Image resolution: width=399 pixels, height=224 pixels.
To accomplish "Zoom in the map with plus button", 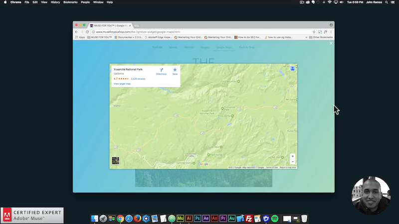I will coord(292,156).
